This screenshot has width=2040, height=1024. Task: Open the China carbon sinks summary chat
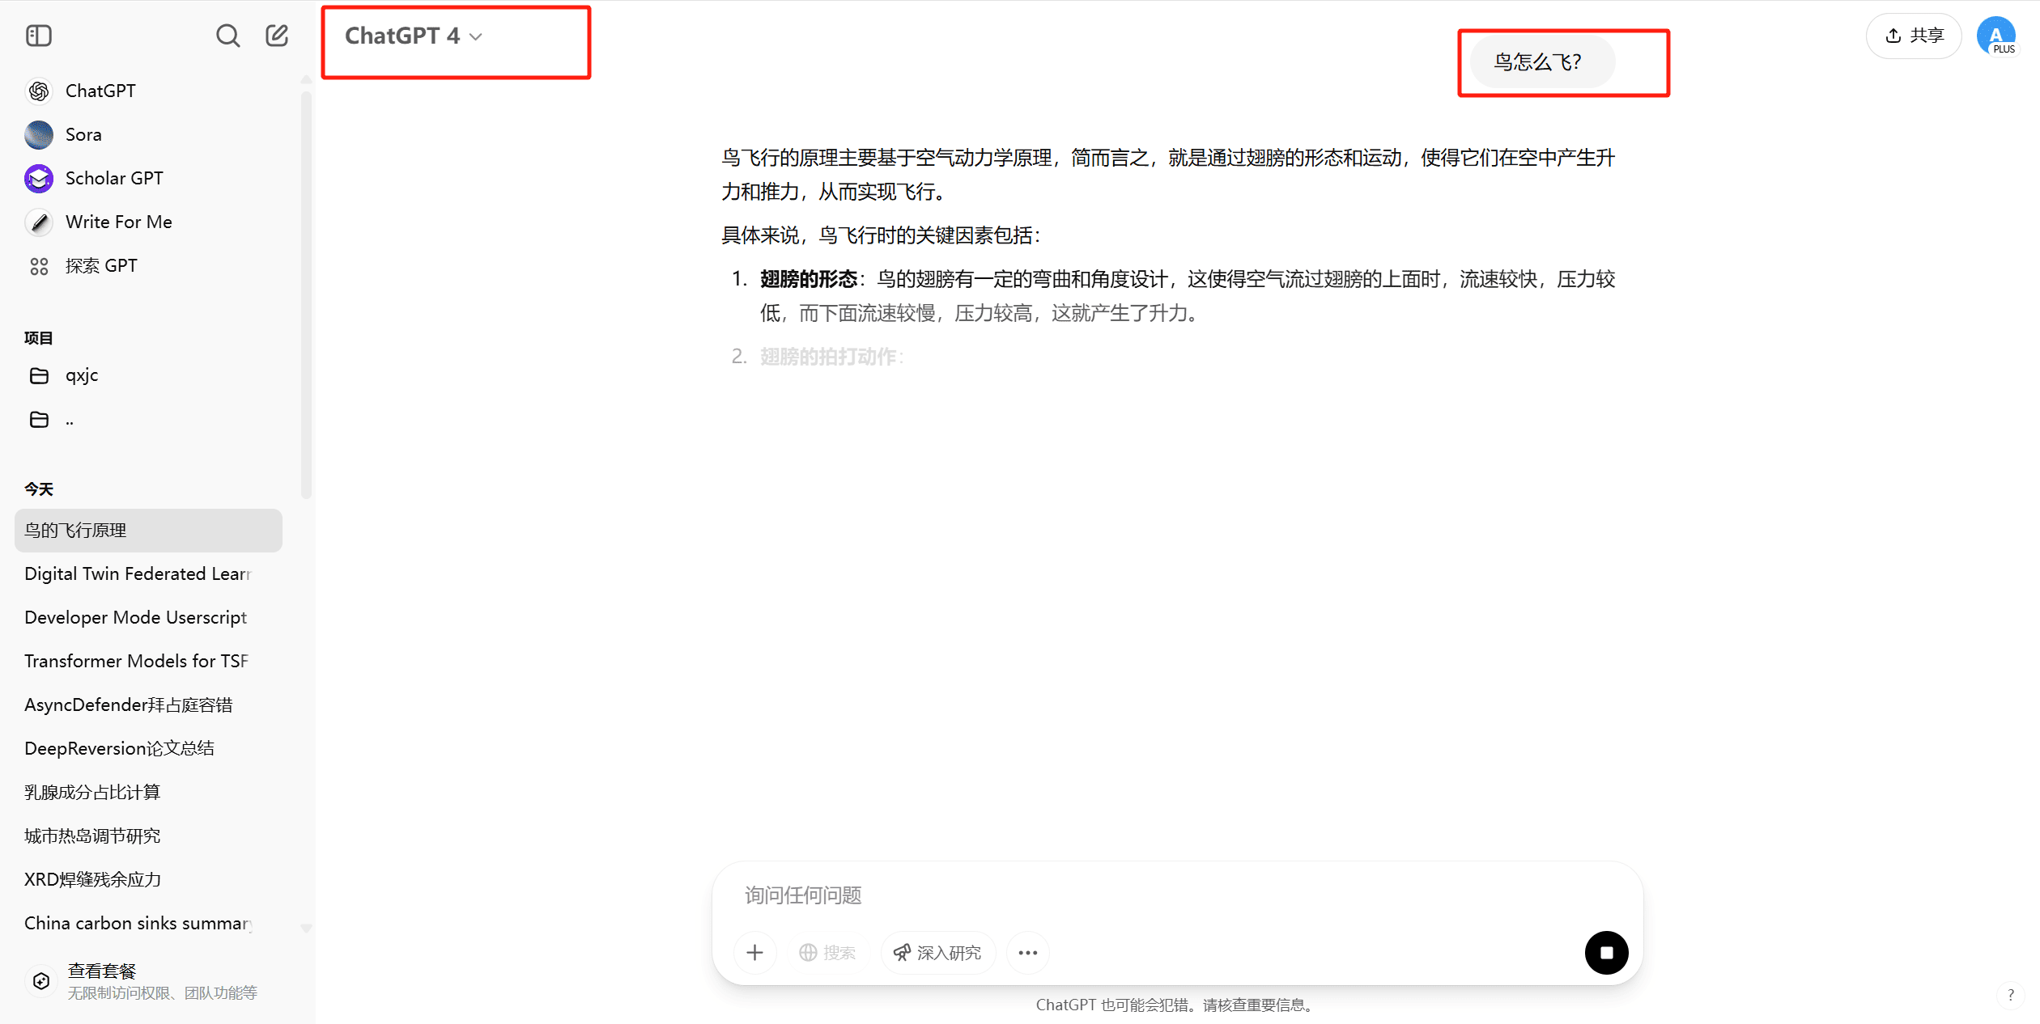tap(149, 924)
